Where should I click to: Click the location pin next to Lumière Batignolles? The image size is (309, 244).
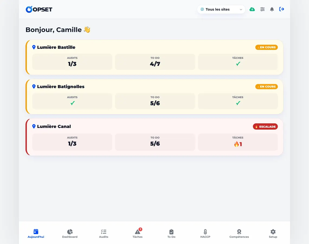[34, 86]
